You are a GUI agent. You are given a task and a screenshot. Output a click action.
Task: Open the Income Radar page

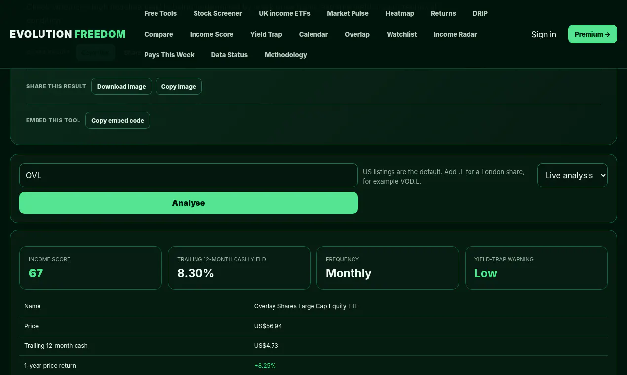455,34
